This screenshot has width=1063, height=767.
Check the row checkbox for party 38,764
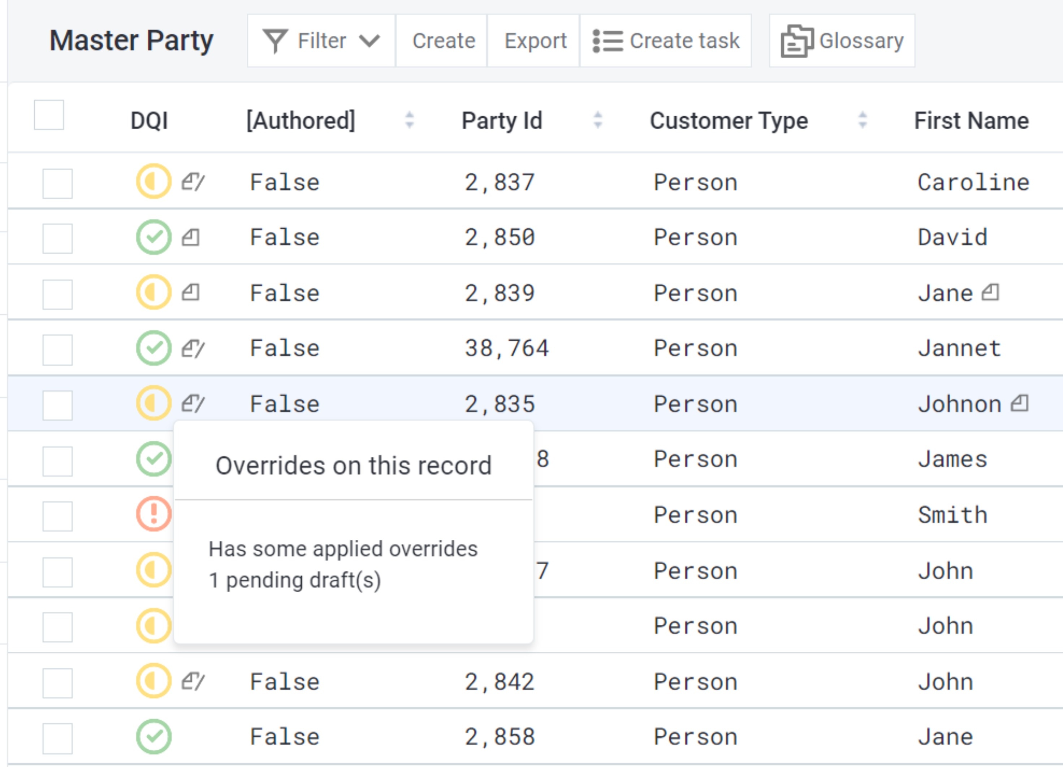[x=57, y=350]
